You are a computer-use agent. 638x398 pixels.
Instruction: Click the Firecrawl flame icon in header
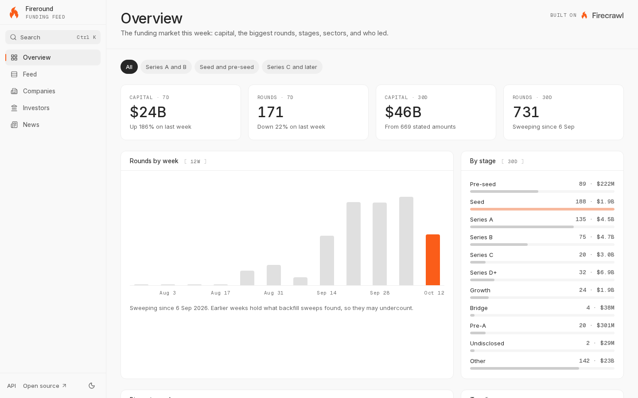tap(584, 15)
